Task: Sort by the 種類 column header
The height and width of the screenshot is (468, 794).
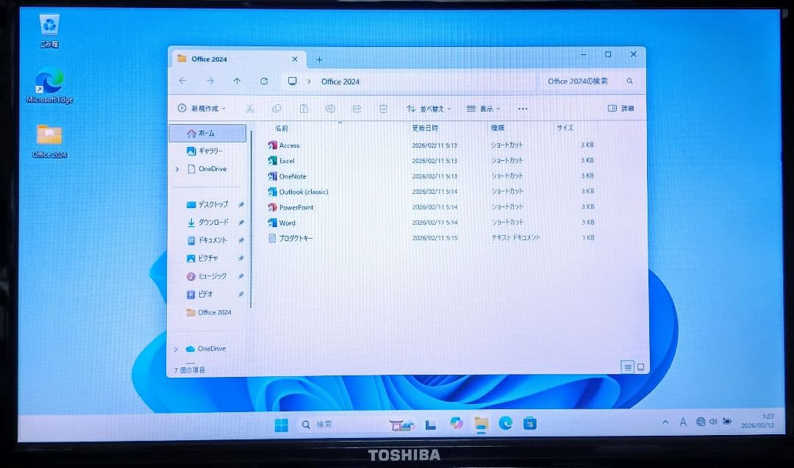Action: pyautogui.click(x=497, y=129)
